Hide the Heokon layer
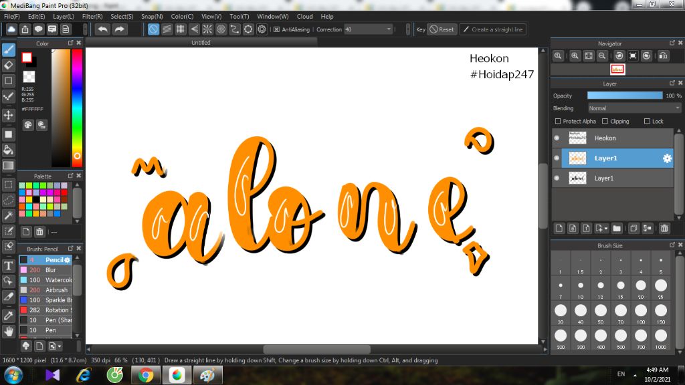 pyautogui.click(x=557, y=138)
